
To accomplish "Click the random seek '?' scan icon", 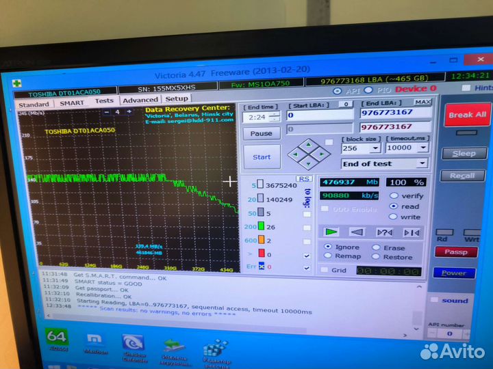I will (x=384, y=232).
